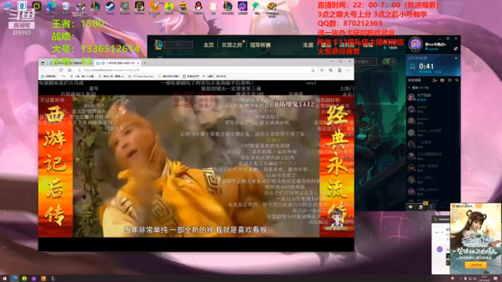
Task: Open the green QQ Music desktop icon
Action: point(169,7)
